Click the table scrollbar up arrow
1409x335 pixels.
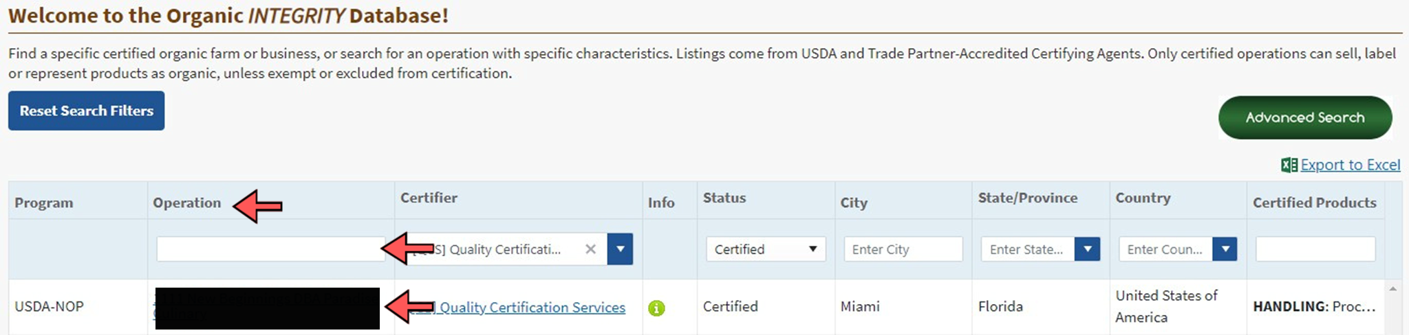tap(1392, 289)
